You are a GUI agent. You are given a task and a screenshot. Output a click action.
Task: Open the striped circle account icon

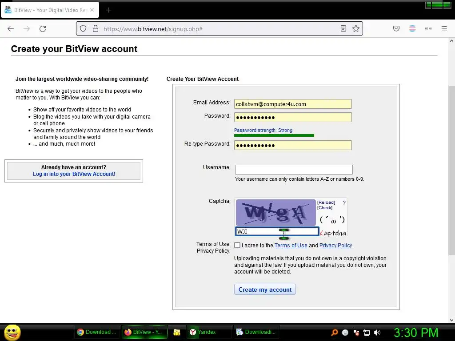pos(412,28)
